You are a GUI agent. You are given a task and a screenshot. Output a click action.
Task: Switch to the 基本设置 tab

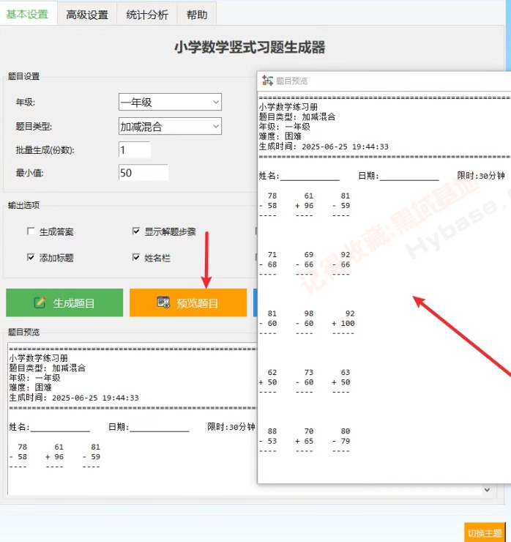28,14
